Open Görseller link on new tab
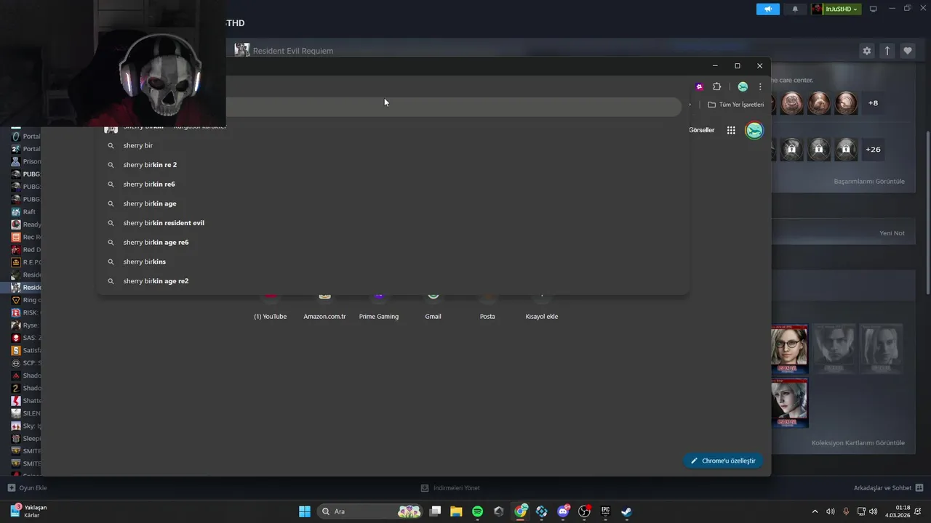This screenshot has height=523, width=931. point(701,130)
